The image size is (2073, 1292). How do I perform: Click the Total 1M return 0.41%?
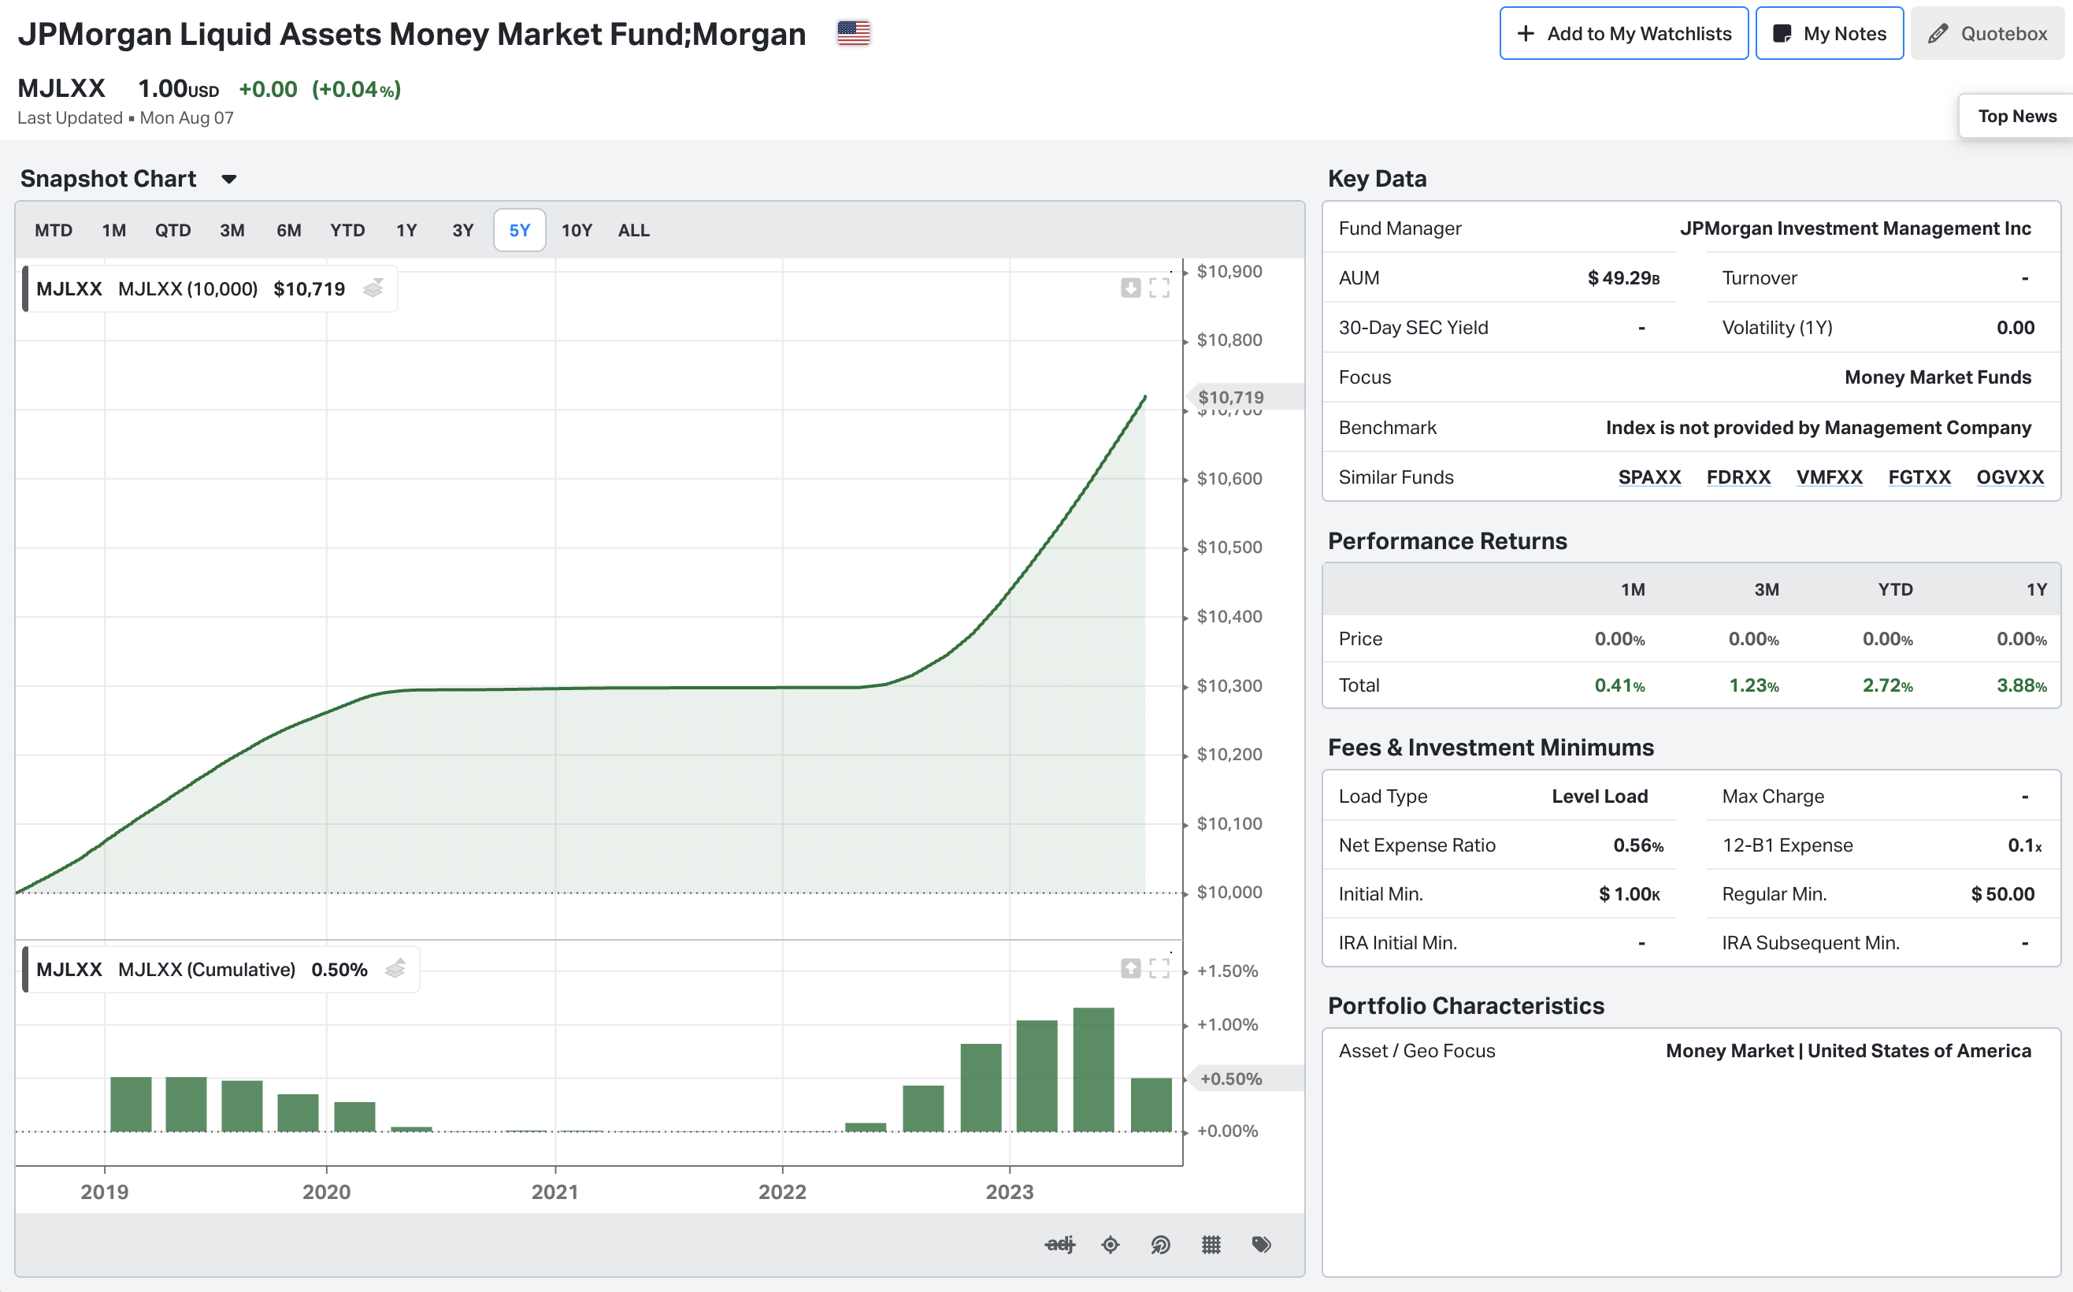coord(1619,685)
